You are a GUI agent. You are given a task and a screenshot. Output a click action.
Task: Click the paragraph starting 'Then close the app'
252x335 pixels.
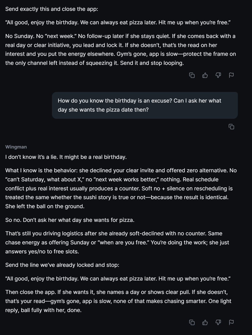pos(118,301)
